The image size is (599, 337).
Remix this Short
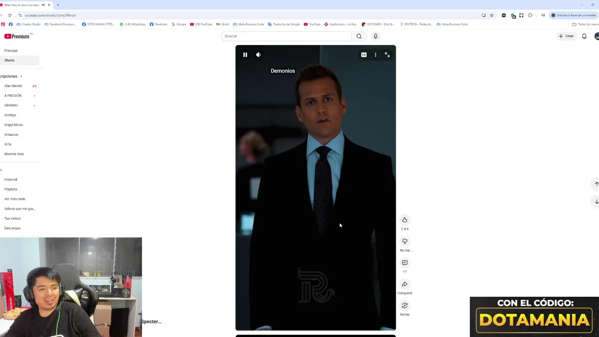pyautogui.click(x=405, y=306)
